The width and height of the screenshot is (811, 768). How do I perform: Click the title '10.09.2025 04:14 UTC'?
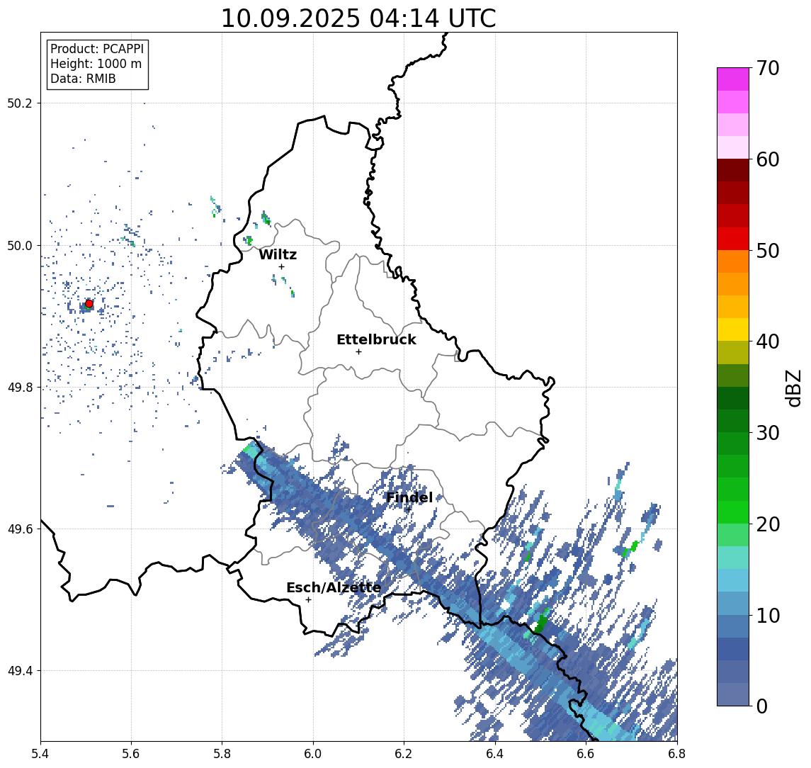tap(358, 18)
